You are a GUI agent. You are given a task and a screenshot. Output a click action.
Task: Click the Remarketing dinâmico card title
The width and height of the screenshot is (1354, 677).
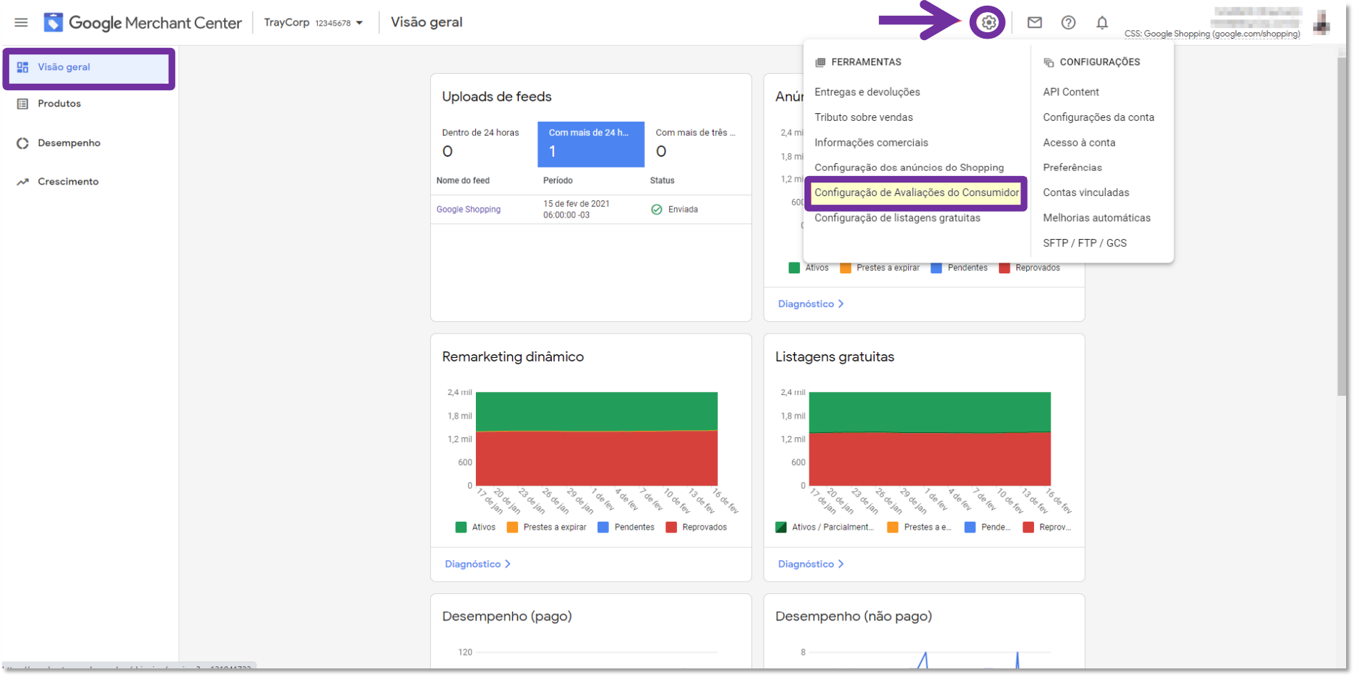(512, 357)
